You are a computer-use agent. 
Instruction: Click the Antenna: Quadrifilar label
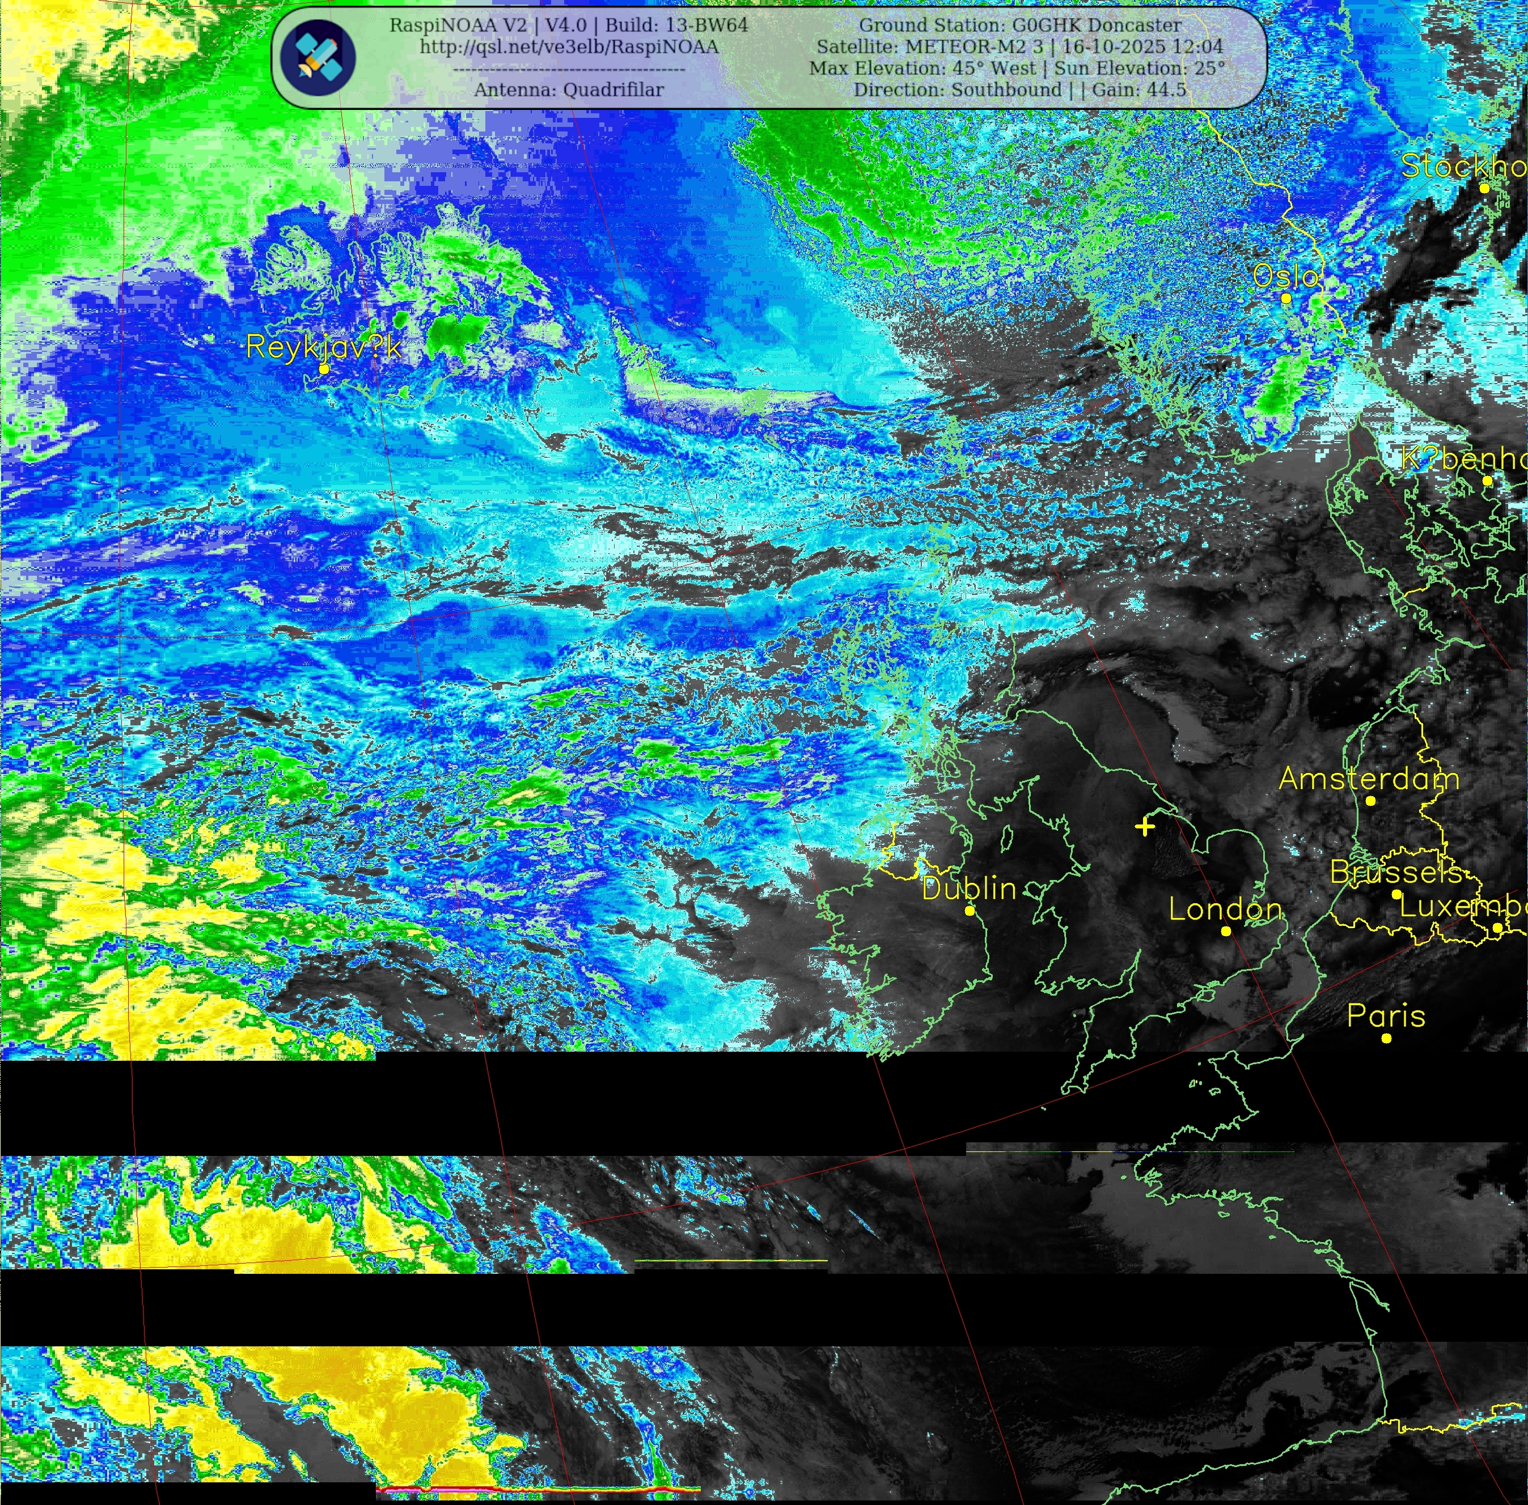tap(569, 90)
